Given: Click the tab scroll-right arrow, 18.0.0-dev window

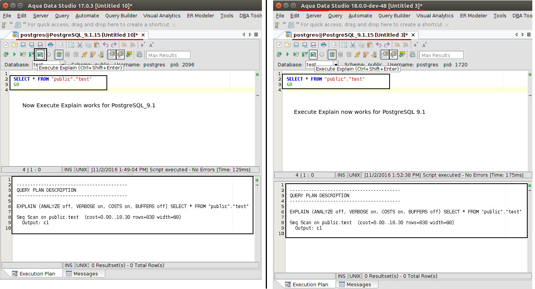Looking at the screenshot, I should pos(523,35).
